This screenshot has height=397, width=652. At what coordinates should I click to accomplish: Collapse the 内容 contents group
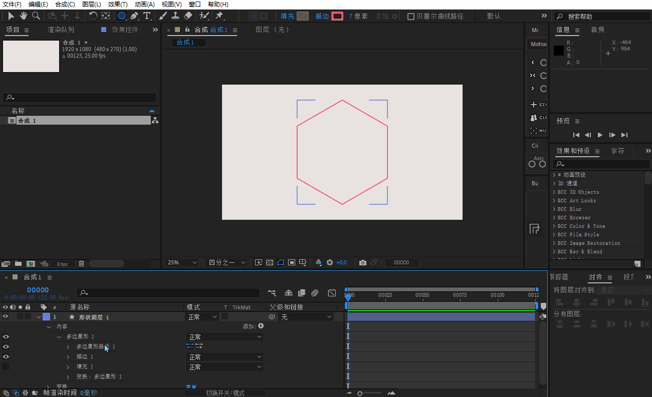click(x=49, y=327)
